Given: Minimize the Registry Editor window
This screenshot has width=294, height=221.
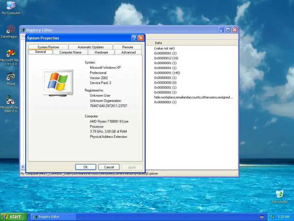Looking at the screenshot, I should 221,30.
